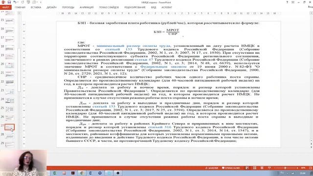Follow the 'статьи 47' hyperlink
This screenshot has width=313, height=176.
144,60
